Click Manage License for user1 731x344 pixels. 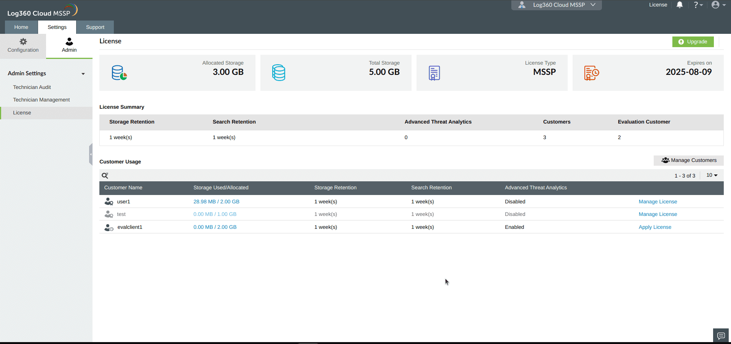658,202
